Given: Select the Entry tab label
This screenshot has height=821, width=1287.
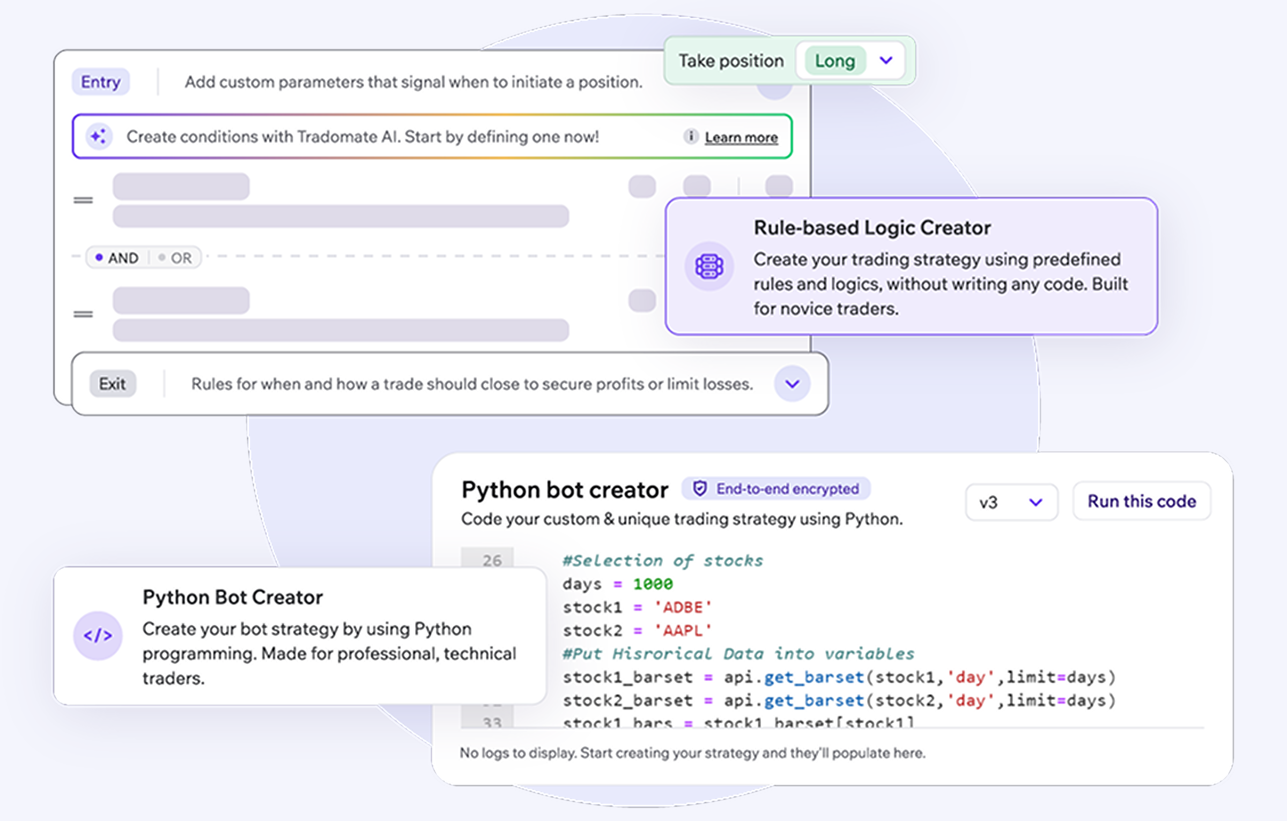Looking at the screenshot, I should pyautogui.click(x=101, y=82).
